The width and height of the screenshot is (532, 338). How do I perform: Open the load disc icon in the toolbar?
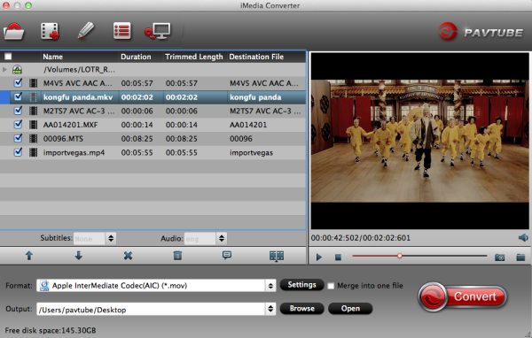14,32
